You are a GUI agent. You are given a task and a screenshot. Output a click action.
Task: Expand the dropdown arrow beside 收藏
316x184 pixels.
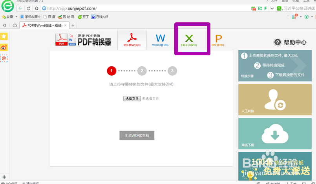16,17
